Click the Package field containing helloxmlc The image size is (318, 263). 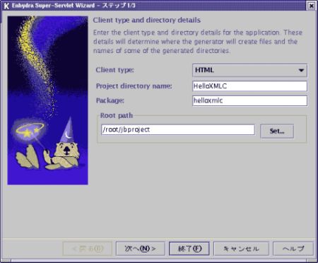pos(249,101)
